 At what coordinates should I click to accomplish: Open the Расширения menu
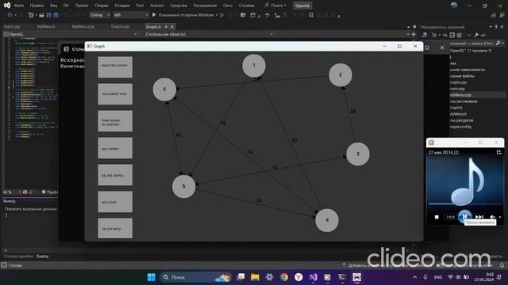coord(205,6)
